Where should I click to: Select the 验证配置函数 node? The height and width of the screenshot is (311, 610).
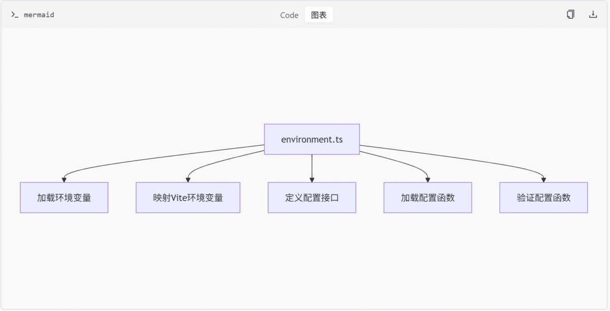[x=543, y=197]
